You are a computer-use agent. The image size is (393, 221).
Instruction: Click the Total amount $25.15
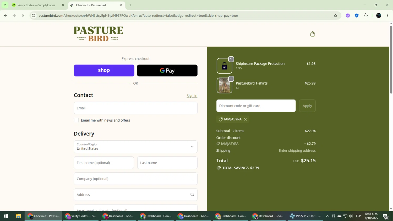tap(308, 161)
